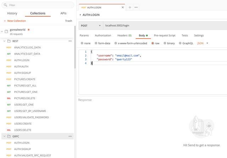Select the GraphQL body option
The width and height of the screenshot is (227, 158).
pos(180,43)
